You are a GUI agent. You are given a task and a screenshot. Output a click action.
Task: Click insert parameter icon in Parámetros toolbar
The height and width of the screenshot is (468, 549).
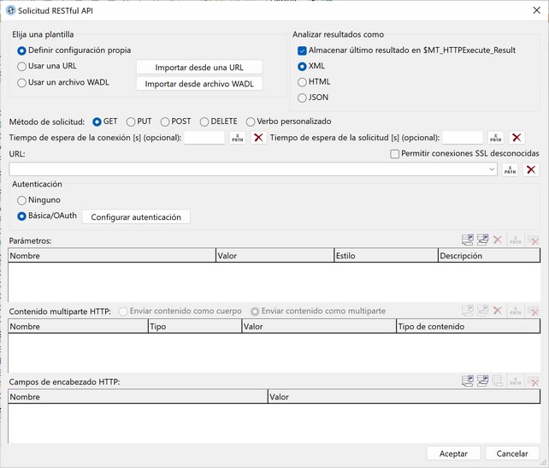pos(482,240)
